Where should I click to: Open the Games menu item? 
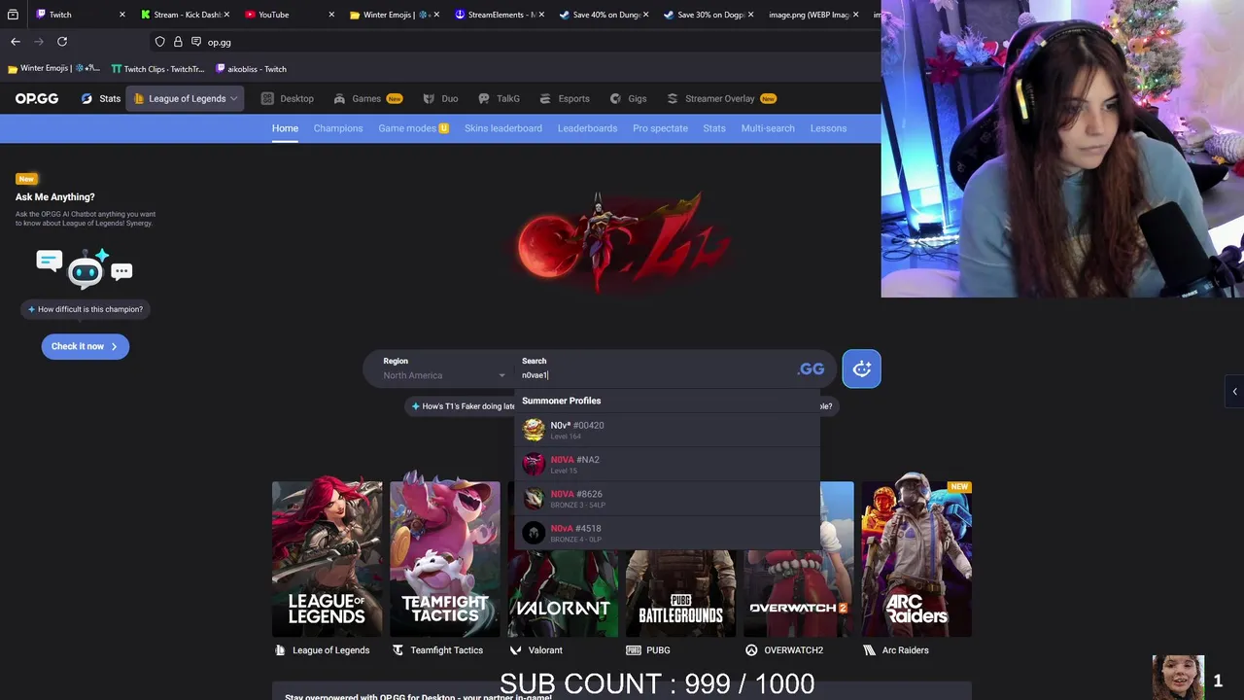point(367,98)
